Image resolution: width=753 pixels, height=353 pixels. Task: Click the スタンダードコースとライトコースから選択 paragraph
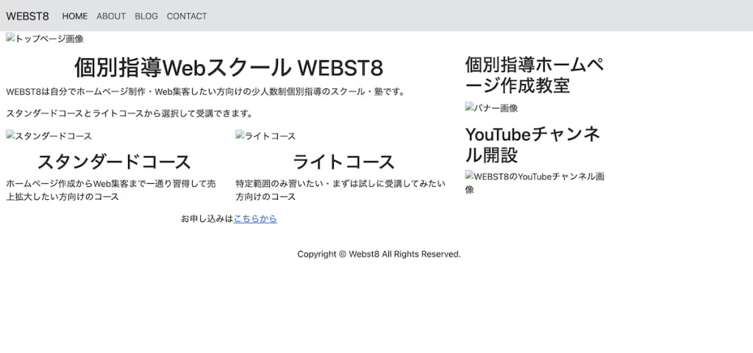tap(129, 114)
